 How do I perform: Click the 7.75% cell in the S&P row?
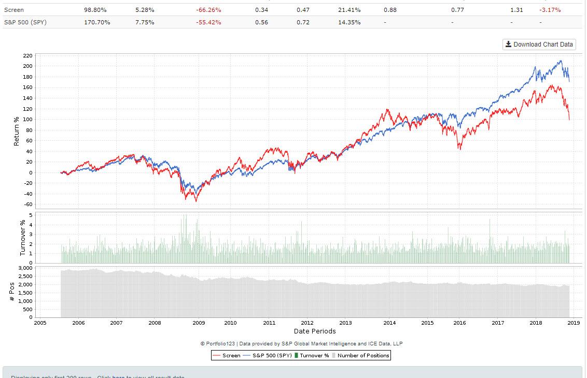tap(145, 22)
